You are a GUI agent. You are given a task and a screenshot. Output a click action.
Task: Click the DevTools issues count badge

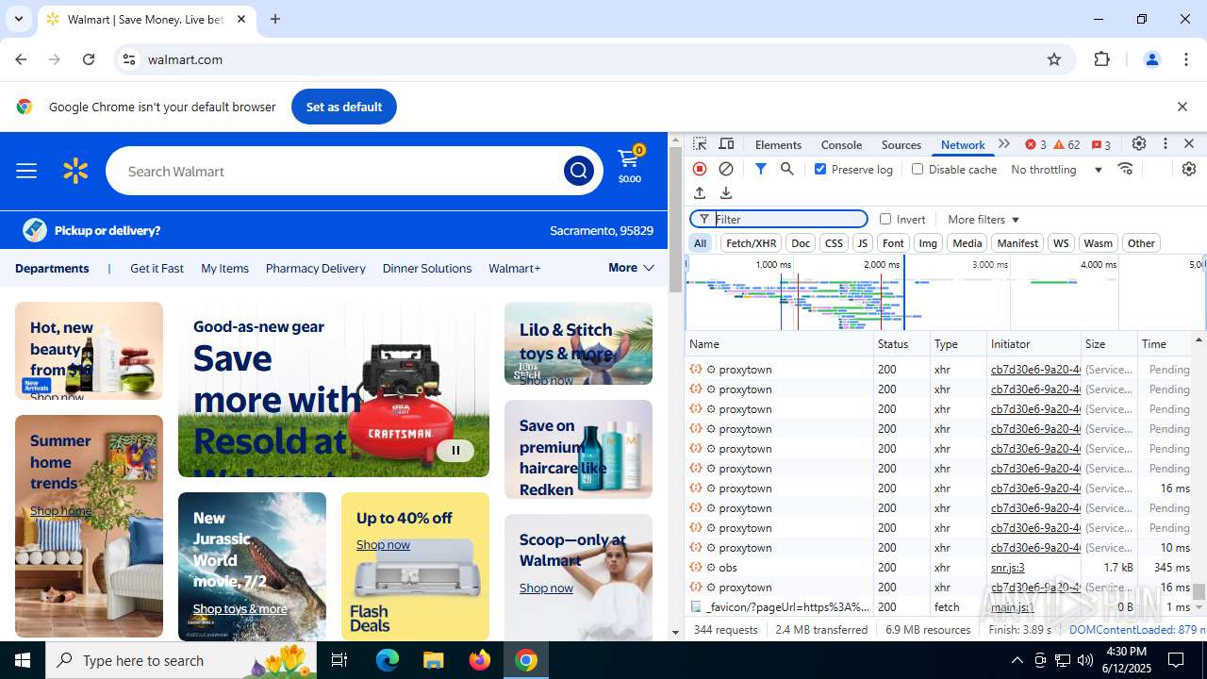pos(1100,144)
